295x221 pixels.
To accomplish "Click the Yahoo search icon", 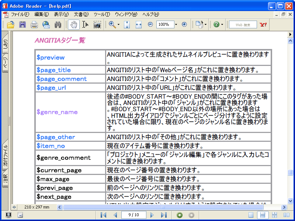I will [x=263, y=25].
